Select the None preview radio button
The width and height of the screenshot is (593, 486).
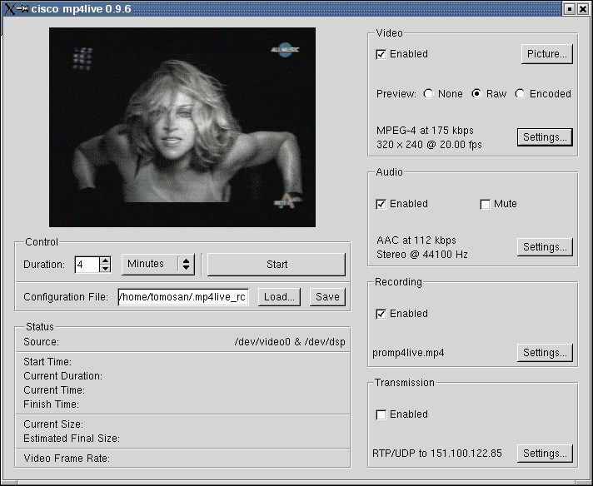[x=428, y=94]
